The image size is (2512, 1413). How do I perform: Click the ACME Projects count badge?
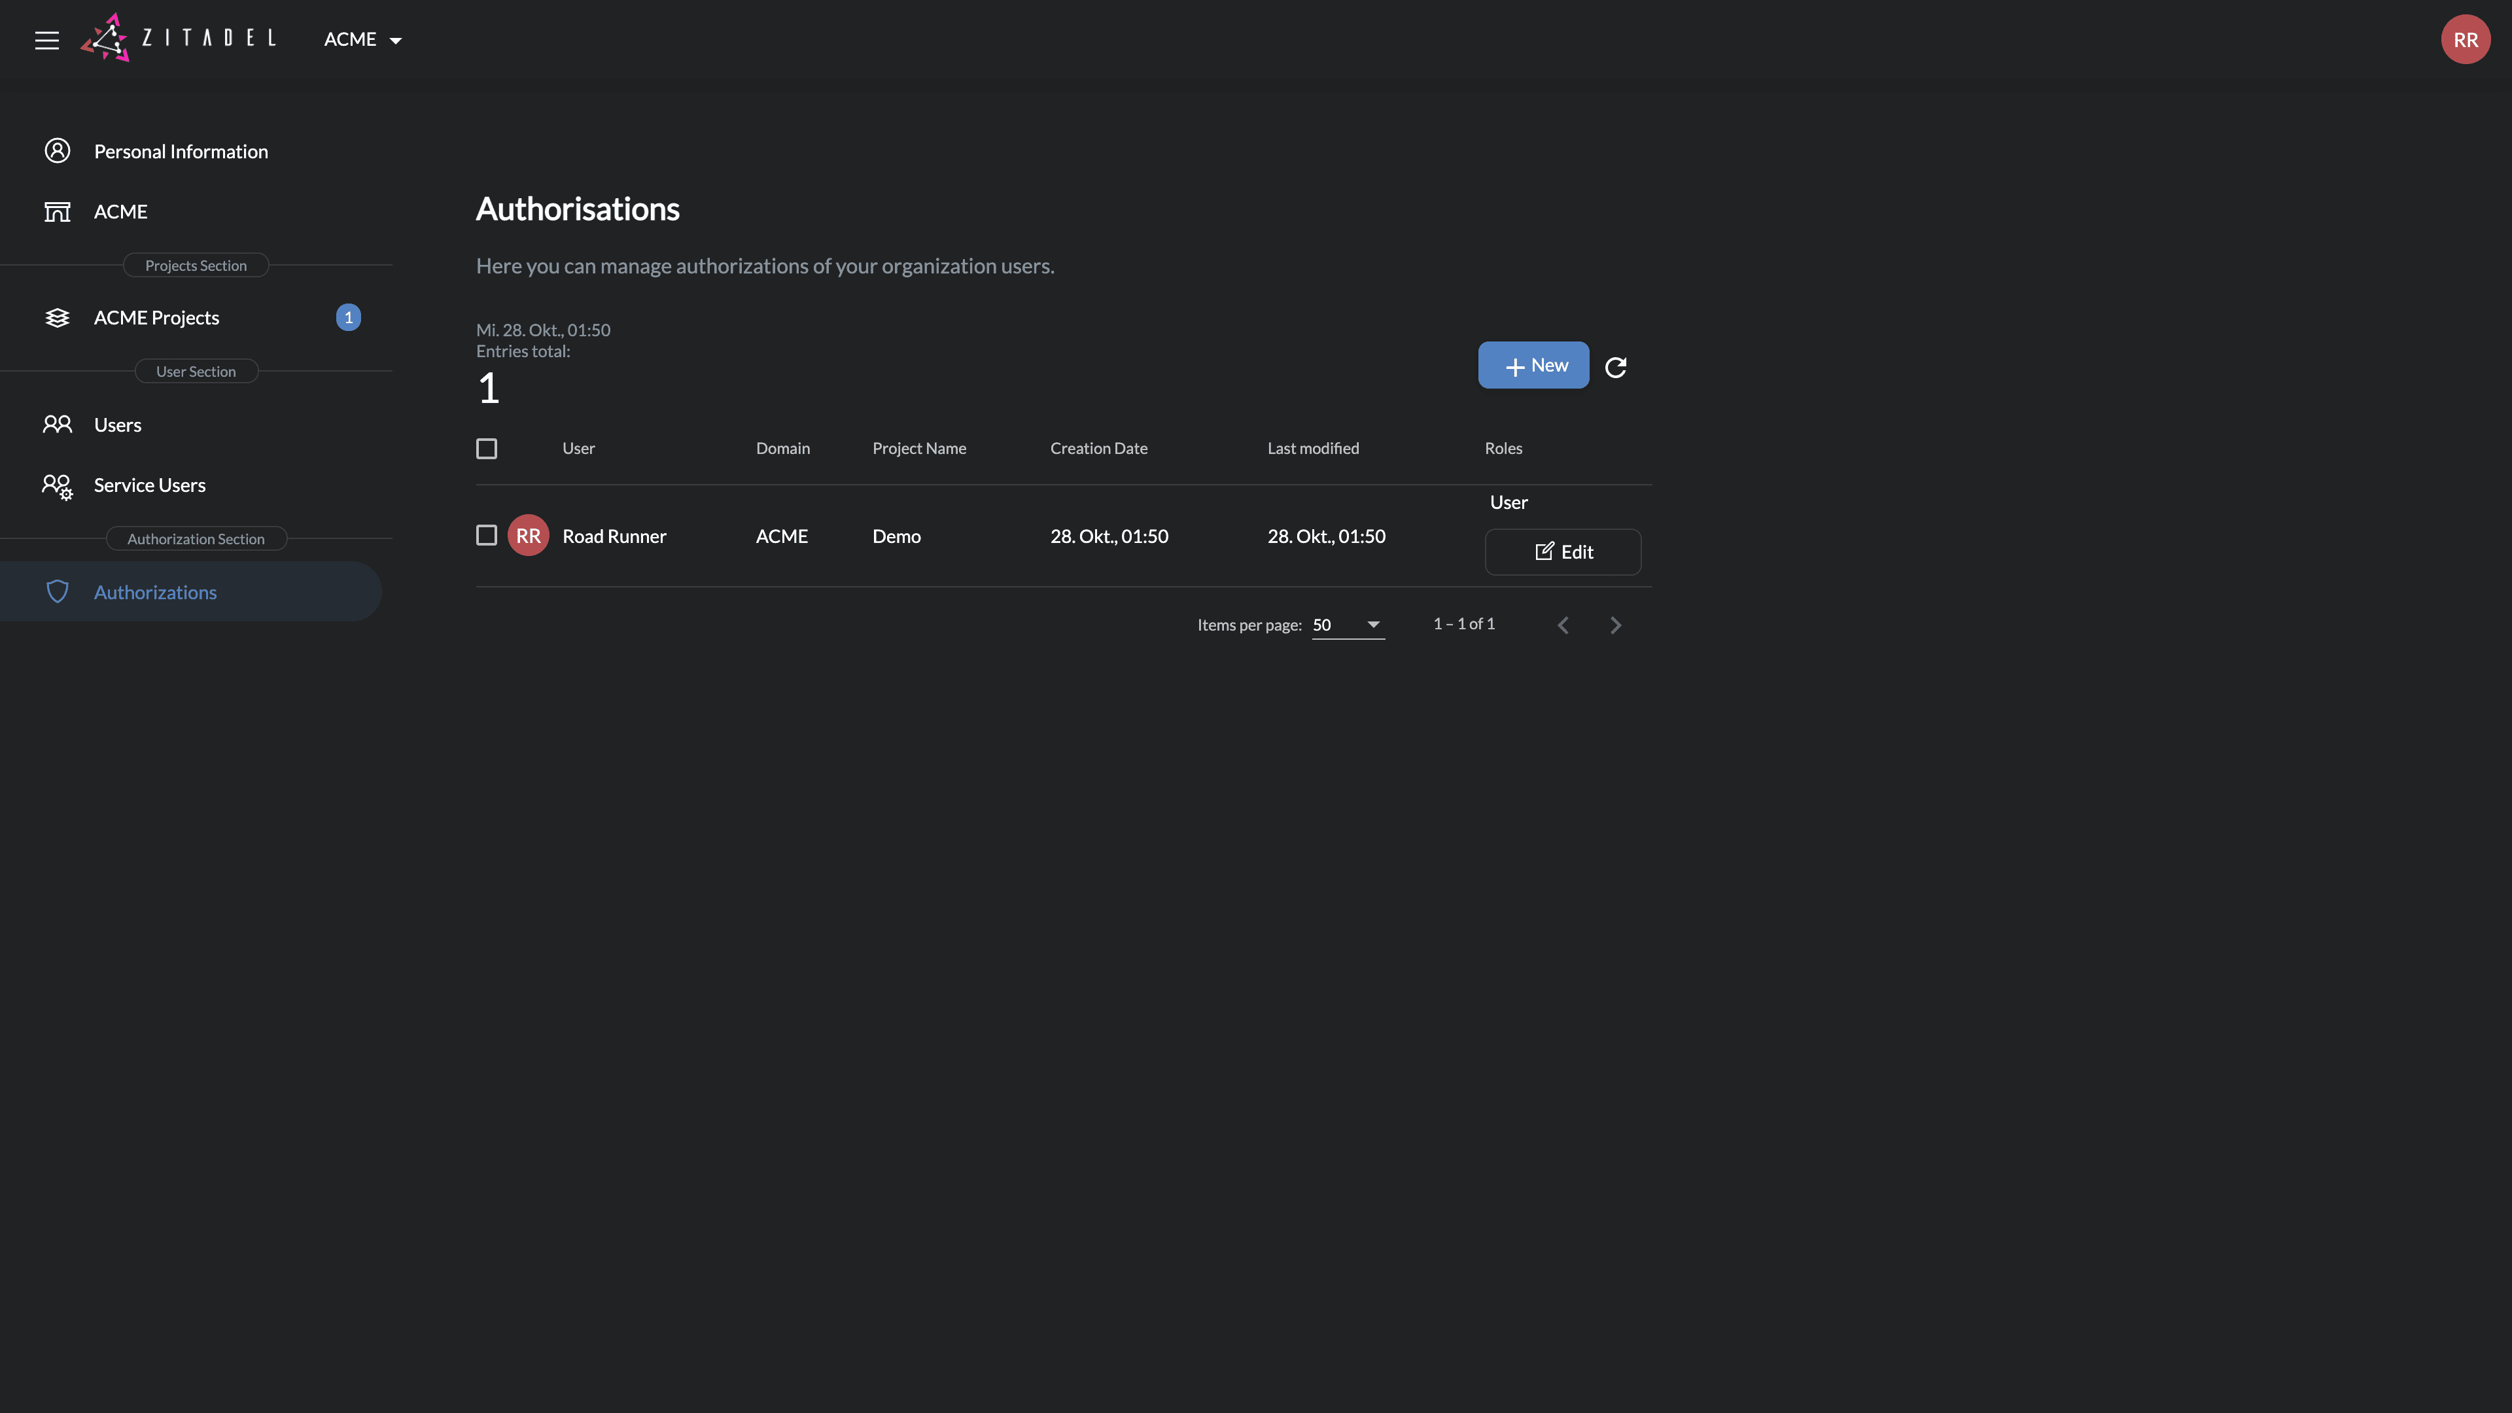point(348,318)
